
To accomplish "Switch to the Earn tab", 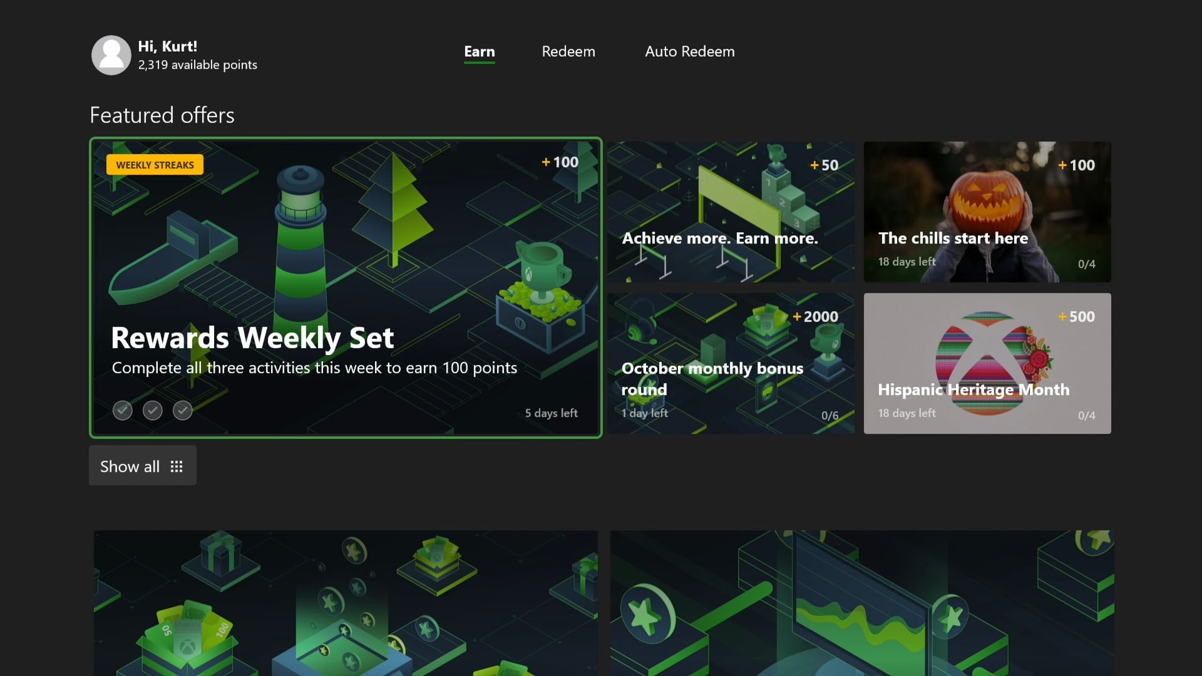I will tap(479, 51).
